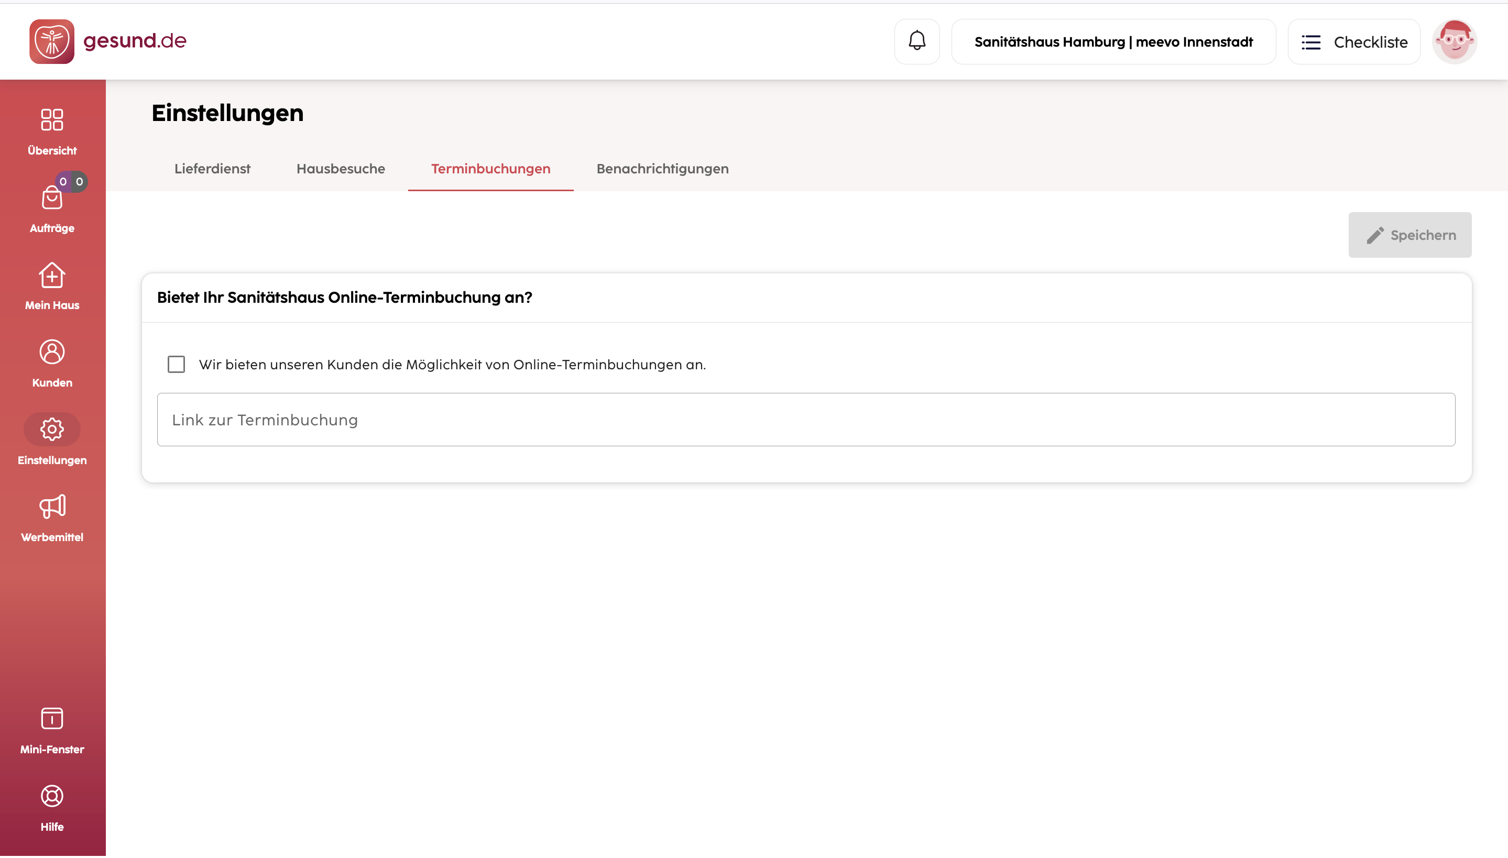Switch to the Lieferdienst tab
The height and width of the screenshot is (858, 1508).
pos(212,169)
